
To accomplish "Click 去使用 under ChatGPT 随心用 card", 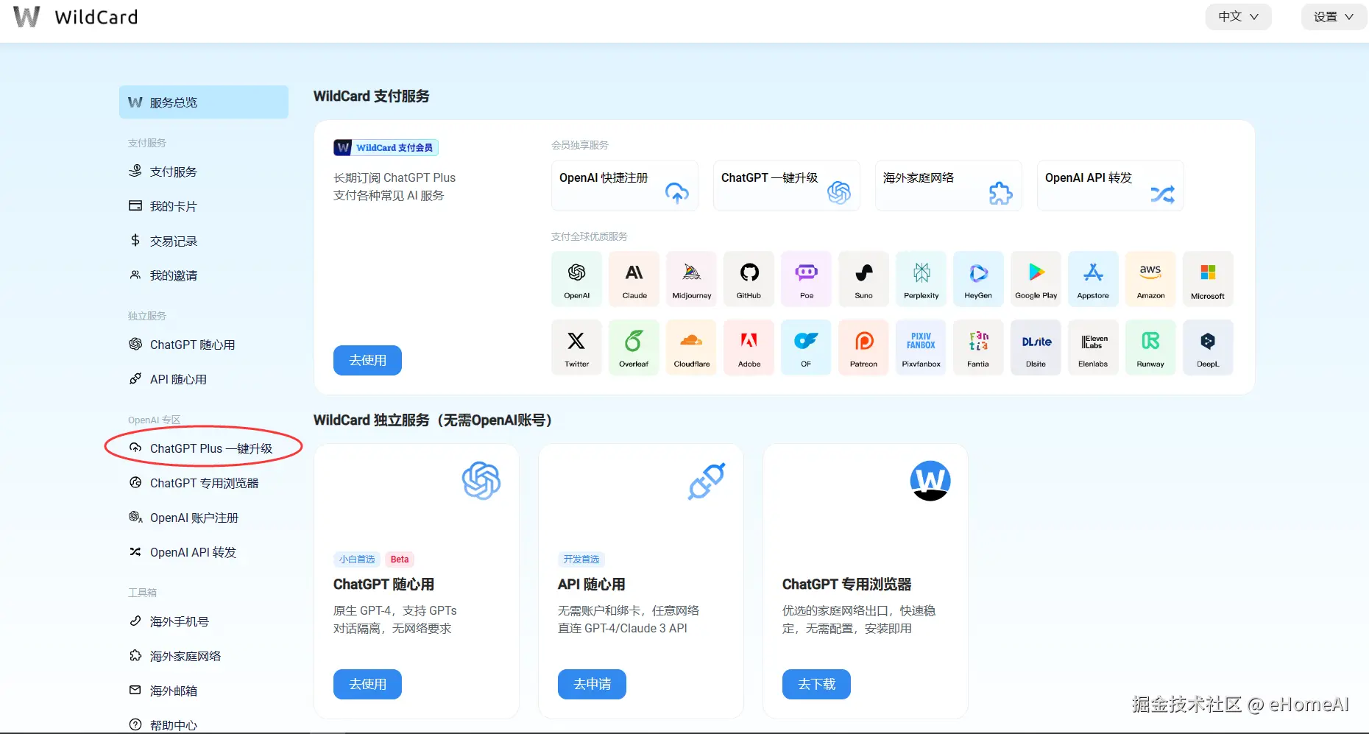I will tap(367, 684).
